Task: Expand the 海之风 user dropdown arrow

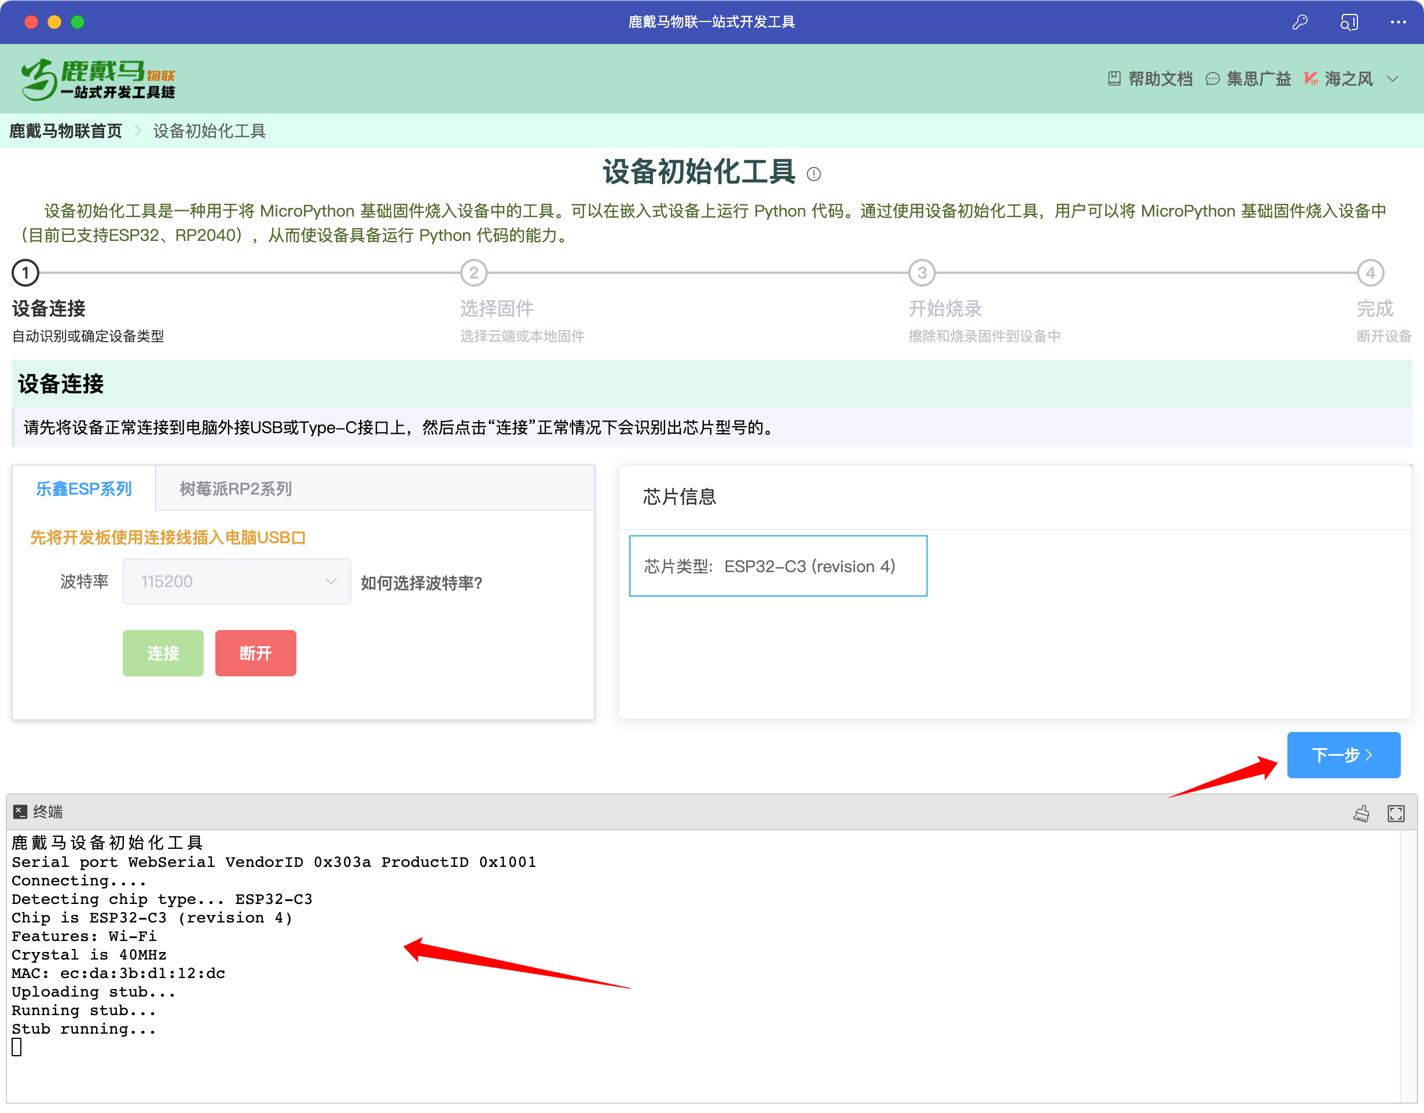Action: click(x=1393, y=79)
